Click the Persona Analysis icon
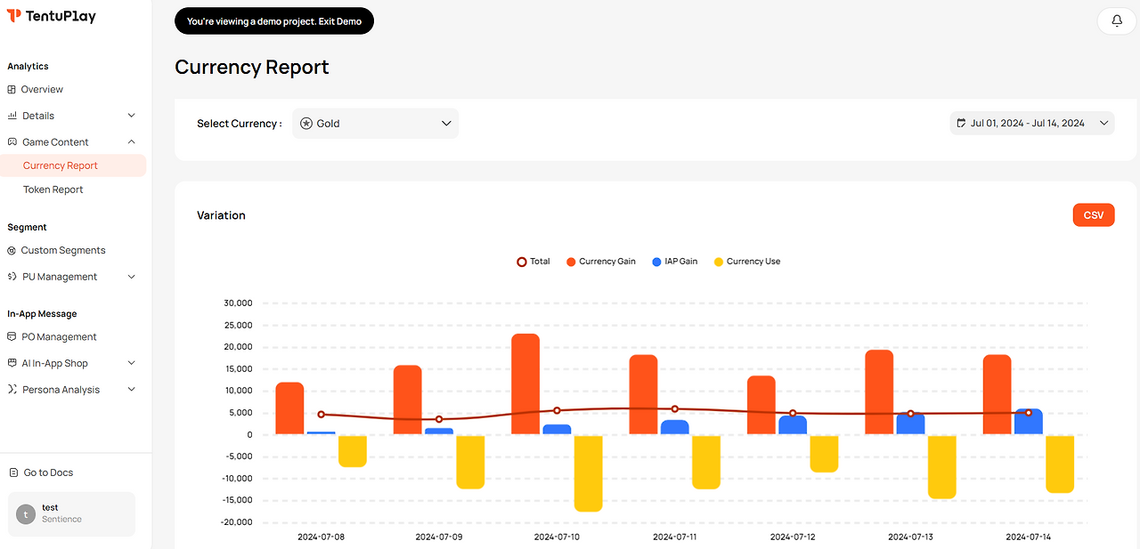 (12, 390)
